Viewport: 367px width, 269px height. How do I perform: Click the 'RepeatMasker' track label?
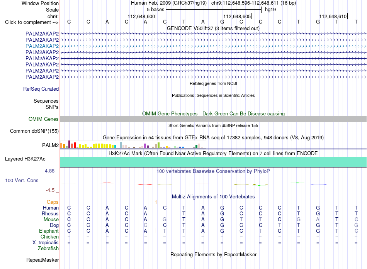pos(42,260)
